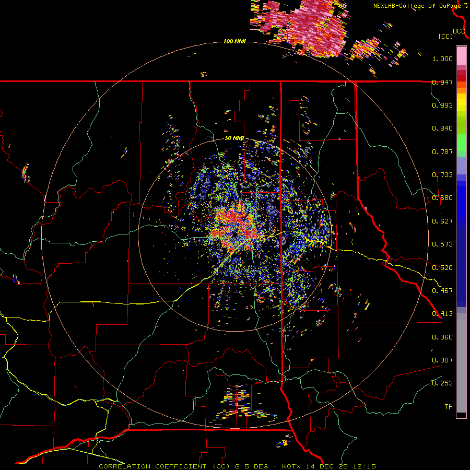470x470 pixels.
Task: Click the 50 NMI range ring label
Action: coord(234,138)
